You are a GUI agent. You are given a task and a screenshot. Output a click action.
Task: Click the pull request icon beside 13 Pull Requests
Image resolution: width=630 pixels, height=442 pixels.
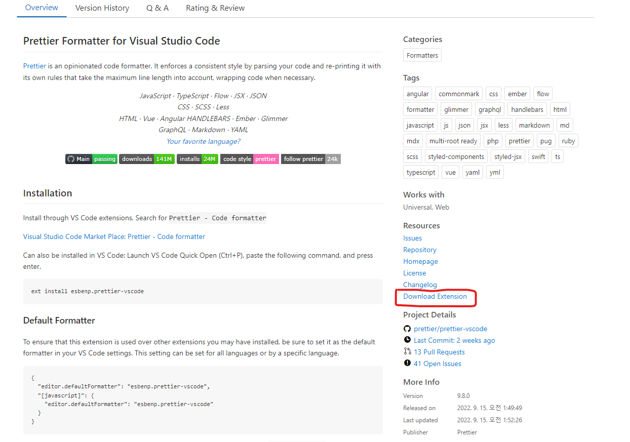pyautogui.click(x=407, y=351)
